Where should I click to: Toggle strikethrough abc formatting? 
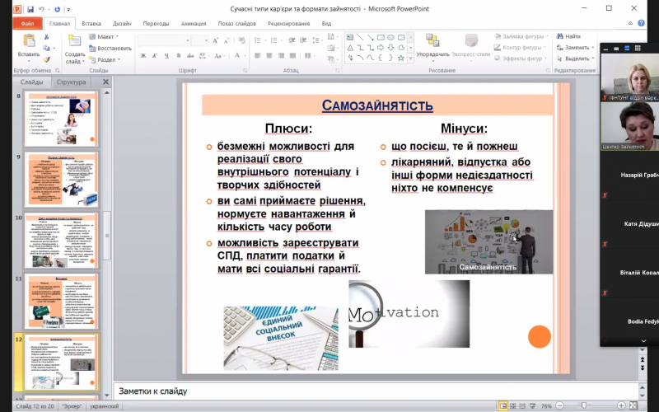pyautogui.click(x=190, y=55)
